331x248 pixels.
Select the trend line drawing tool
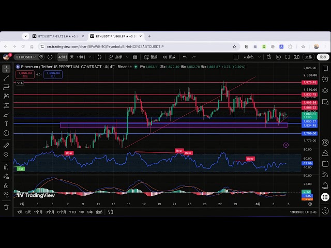[6, 78]
